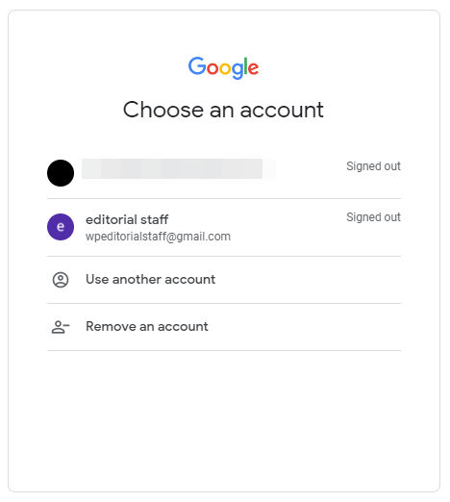
Task: Click the Signed out label of the blurred account
Action: (373, 166)
